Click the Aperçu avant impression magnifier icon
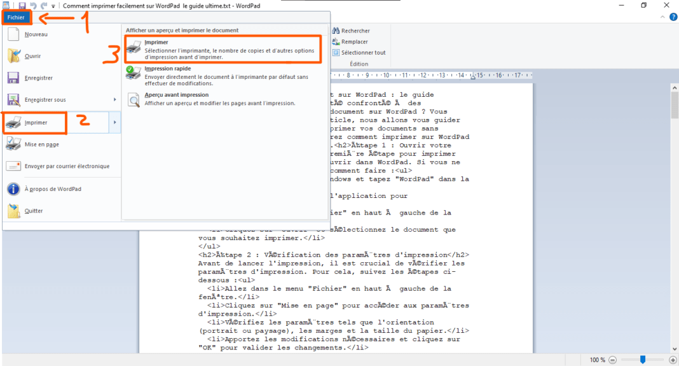The height and width of the screenshot is (366, 679). point(134,100)
